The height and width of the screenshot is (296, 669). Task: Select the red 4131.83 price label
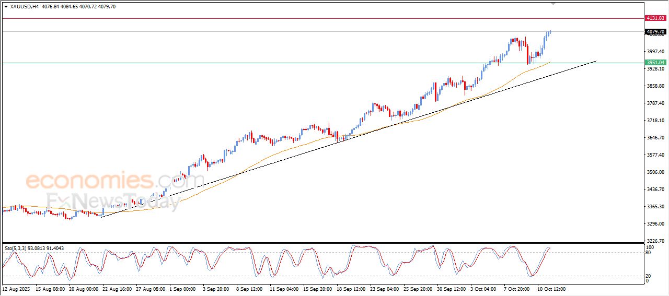(x=655, y=18)
